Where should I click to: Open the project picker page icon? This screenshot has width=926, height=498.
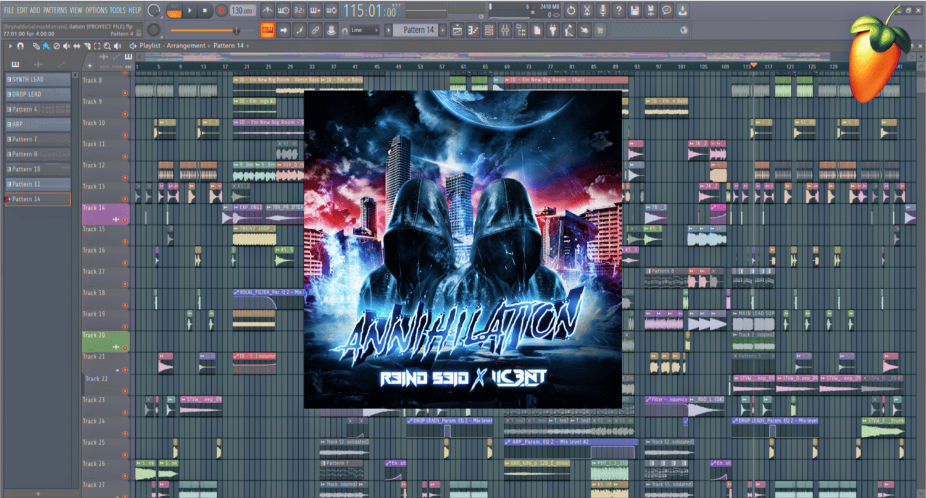(x=536, y=30)
